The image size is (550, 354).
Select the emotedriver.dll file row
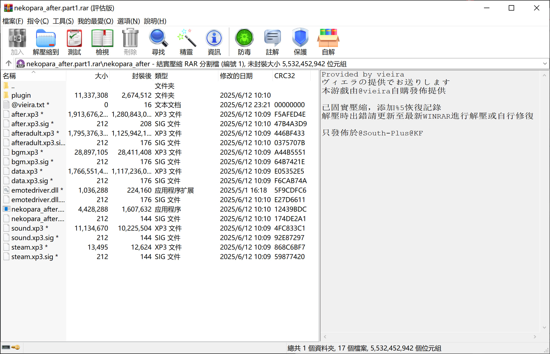pyautogui.click(x=34, y=190)
